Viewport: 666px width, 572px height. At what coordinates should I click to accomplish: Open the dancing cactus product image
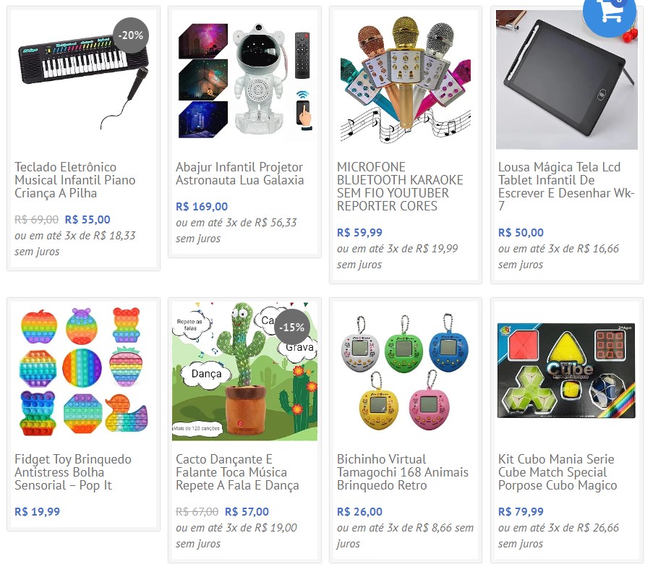click(x=244, y=372)
